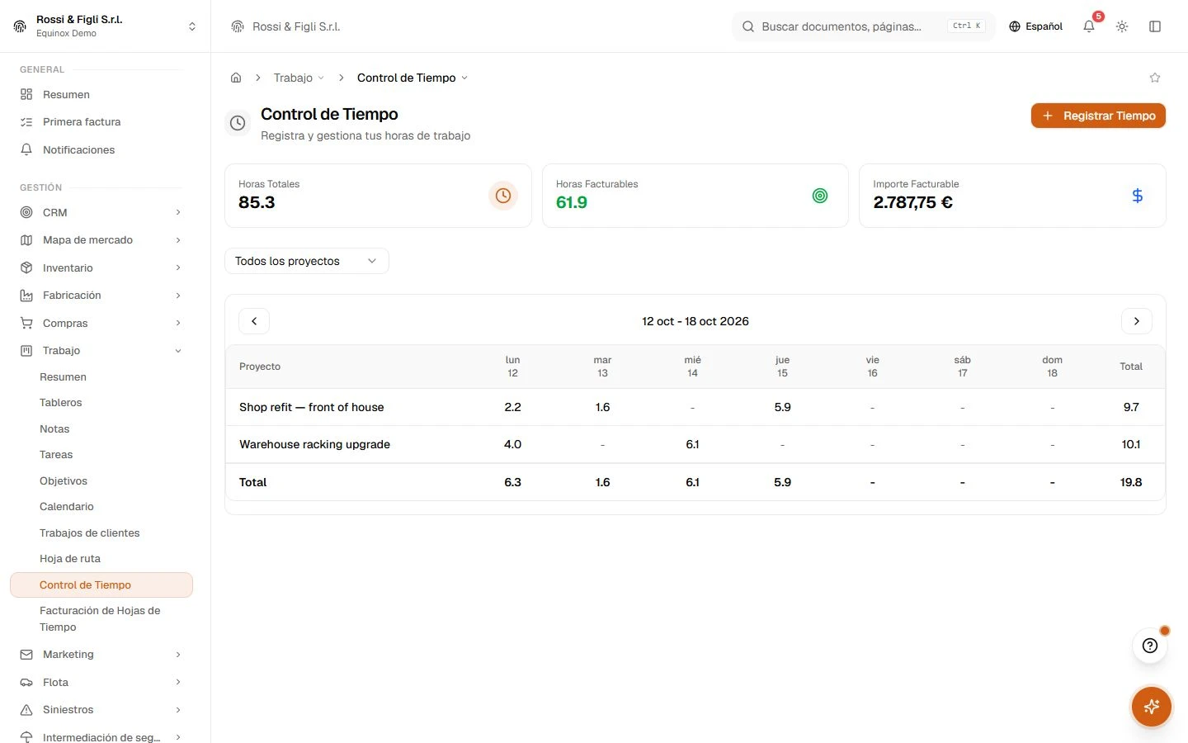Click the Shop refit — front of house row
Screen dimensions: 1188x743
[x=695, y=407]
